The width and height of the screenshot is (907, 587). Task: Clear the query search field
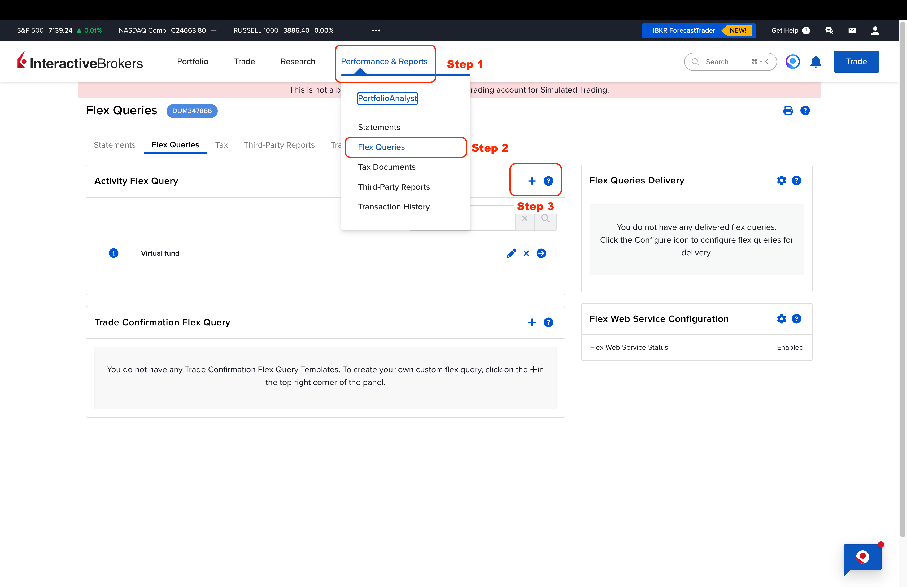(x=524, y=219)
